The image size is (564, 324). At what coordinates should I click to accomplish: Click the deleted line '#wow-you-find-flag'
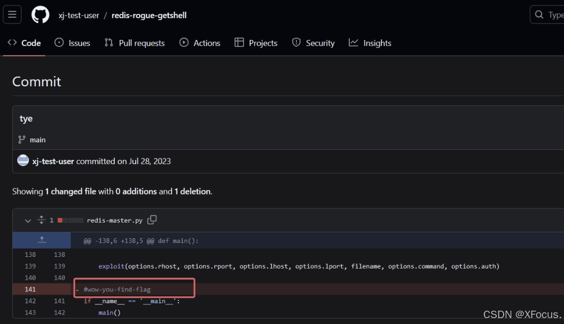click(117, 289)
